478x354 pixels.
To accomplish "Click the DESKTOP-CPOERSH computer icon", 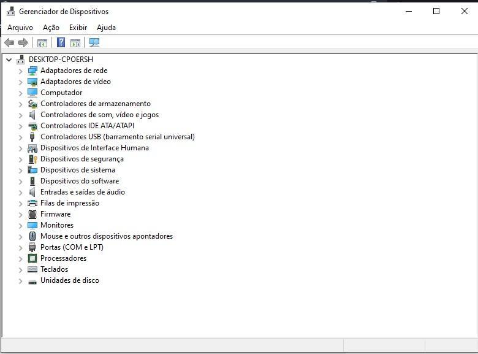I will (20, 59).
